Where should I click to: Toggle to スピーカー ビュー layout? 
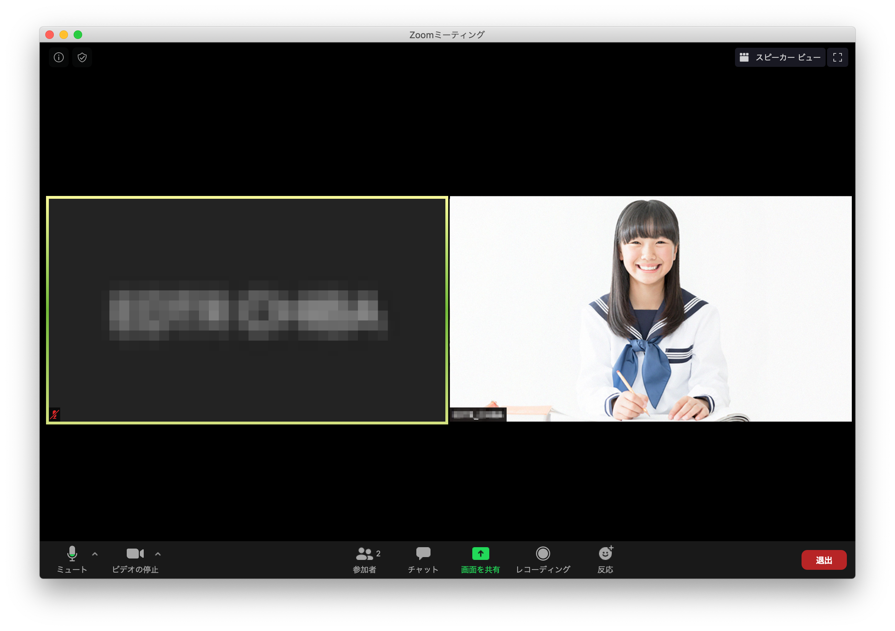pos(780,57)
